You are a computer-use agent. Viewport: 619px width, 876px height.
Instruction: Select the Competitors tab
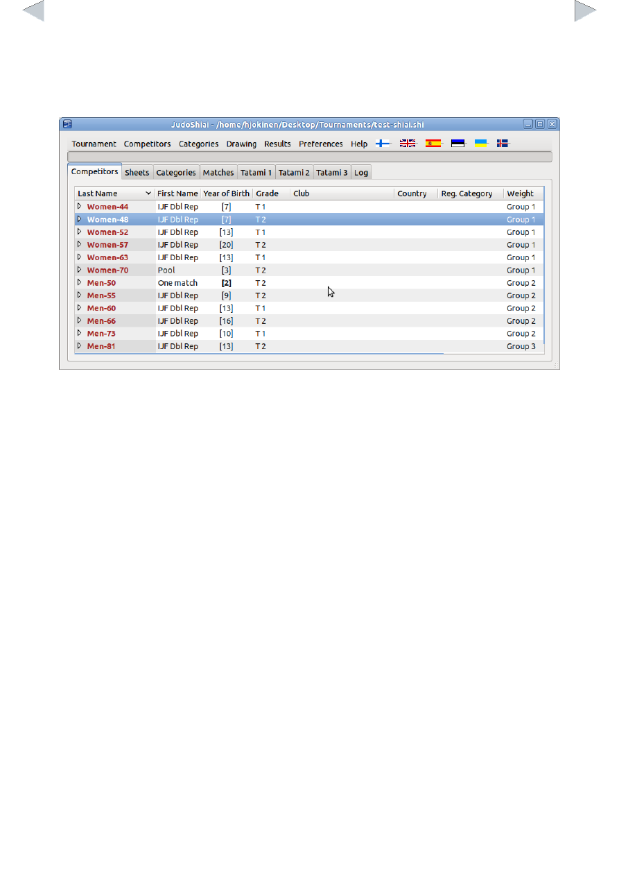(95, 171)
